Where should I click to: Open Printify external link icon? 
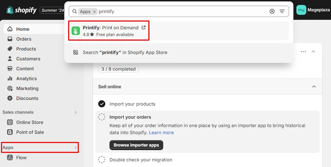coord(143,28)
